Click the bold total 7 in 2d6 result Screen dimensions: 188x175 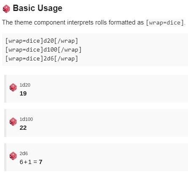pyautogui.click(x=41, y=162)
